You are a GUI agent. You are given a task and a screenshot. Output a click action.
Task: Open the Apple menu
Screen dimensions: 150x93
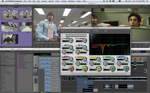(3, 1)
